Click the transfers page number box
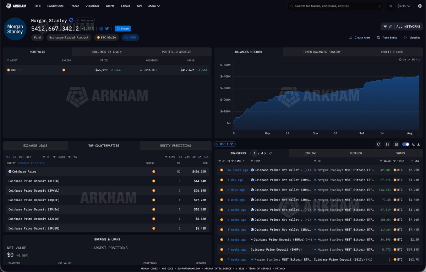 [255, 153]
